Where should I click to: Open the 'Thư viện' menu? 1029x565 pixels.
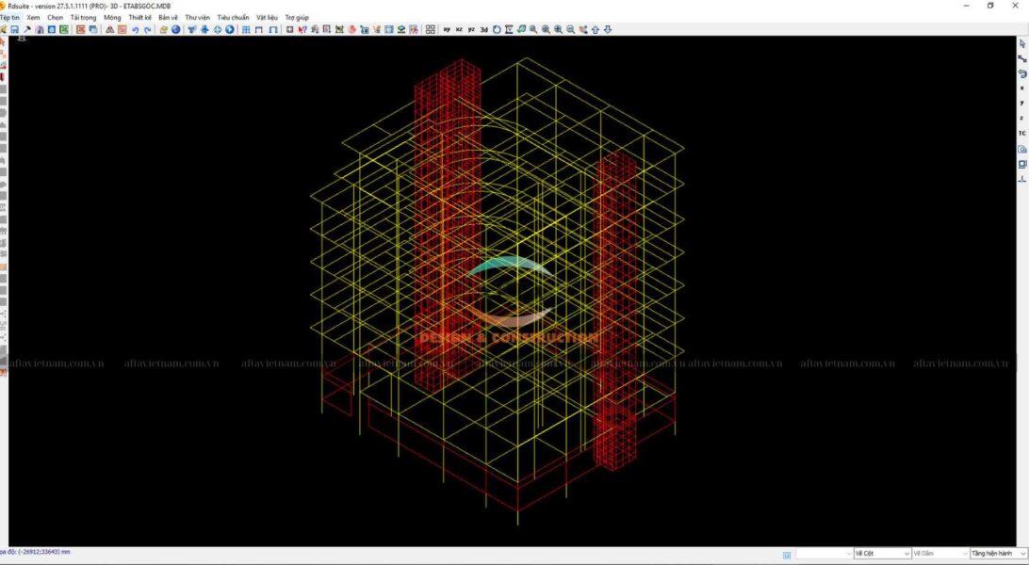pos(198,17)
